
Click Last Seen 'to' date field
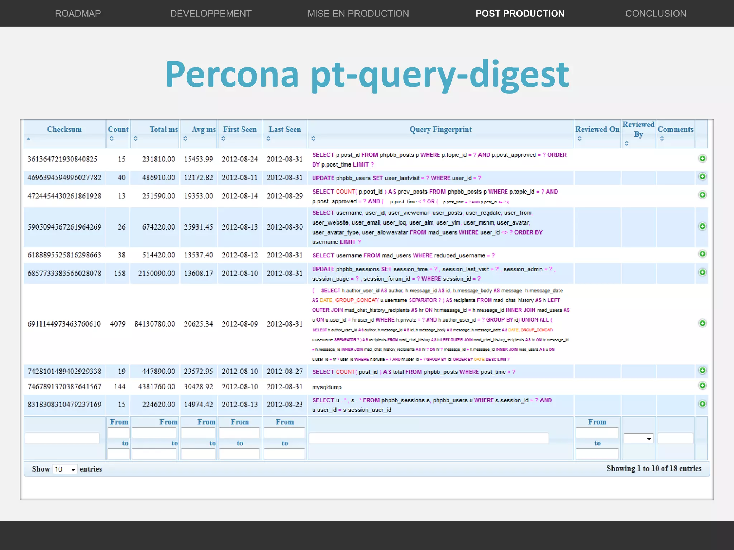click(x=284, y=454)
